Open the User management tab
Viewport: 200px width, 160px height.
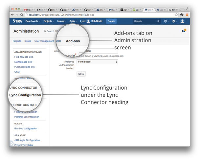click(x=44, y=41)
